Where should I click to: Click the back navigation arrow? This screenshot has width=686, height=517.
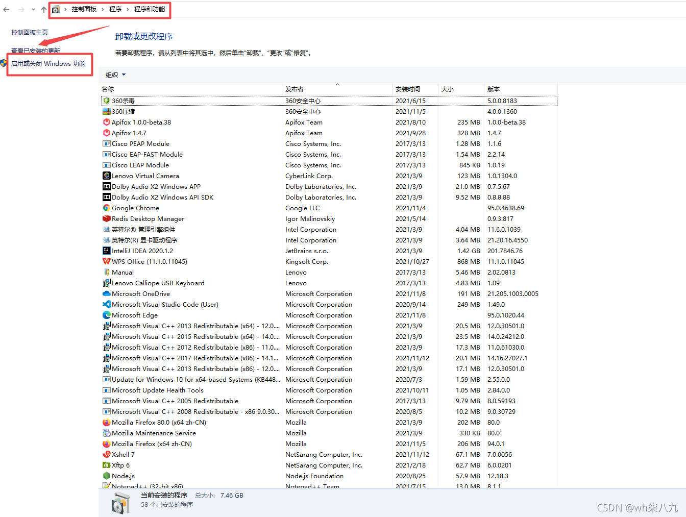tap(6, 9)
